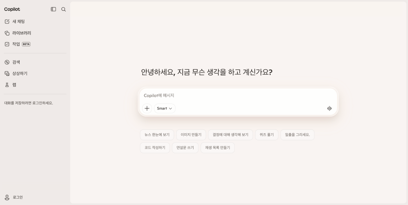This screenshot has height=205, width=408.
Task: Click the search magnifier icon in sidebar header
Action: click(x=63, y=10)
